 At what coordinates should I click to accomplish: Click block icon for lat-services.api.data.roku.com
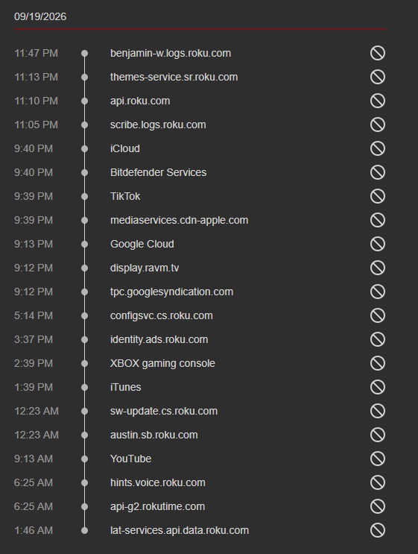378,530
